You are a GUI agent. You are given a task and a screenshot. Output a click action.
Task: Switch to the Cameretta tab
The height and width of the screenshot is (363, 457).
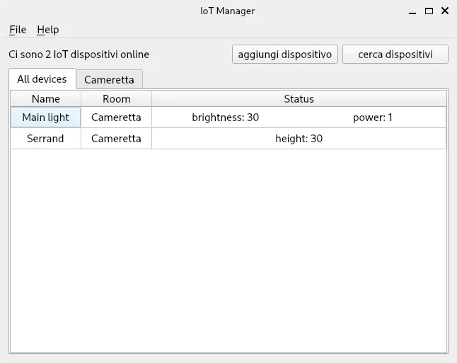[109, 80]
